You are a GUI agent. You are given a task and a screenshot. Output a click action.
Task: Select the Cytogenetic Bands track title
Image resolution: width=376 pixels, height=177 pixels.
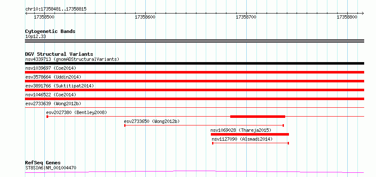point(50,31)
